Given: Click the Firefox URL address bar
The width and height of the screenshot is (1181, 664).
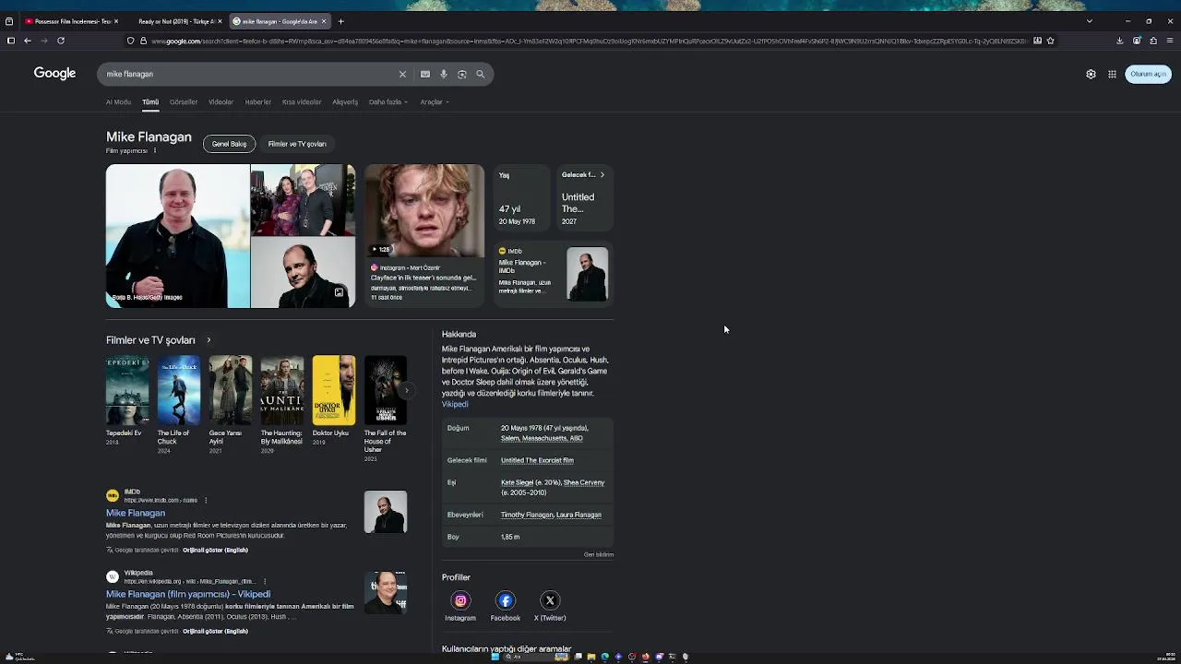Looking at the screenshot, I should (x=589, y=41).
